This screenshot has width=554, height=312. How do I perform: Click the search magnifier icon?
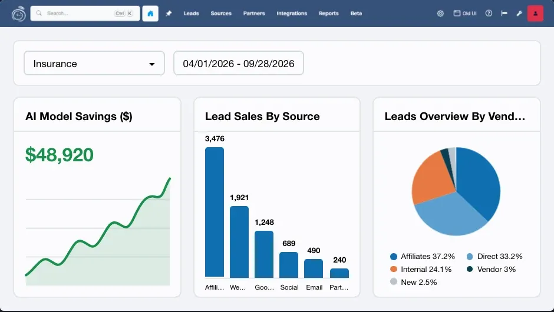tap(39, 13)
